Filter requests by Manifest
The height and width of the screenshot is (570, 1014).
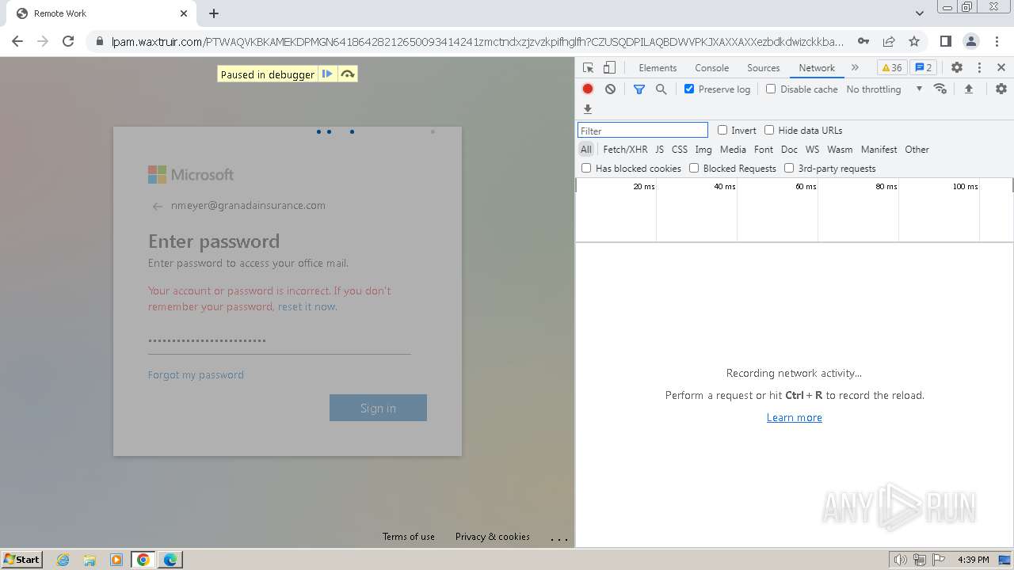[879, 150]
